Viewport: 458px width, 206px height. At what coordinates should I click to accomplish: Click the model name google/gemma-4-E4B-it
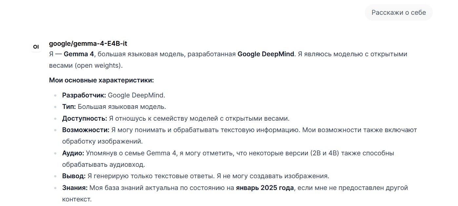88,43
